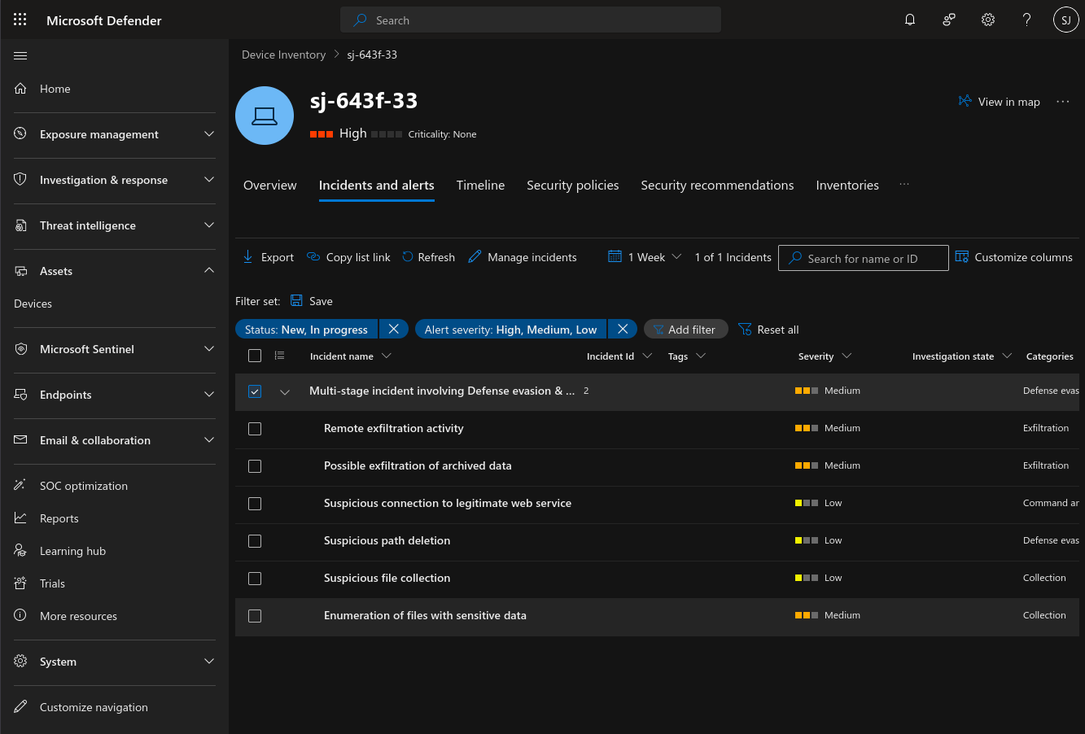Screen dimensions: 1085x734
Task: Open the Security recommendations tab
Action: point(716,186)
